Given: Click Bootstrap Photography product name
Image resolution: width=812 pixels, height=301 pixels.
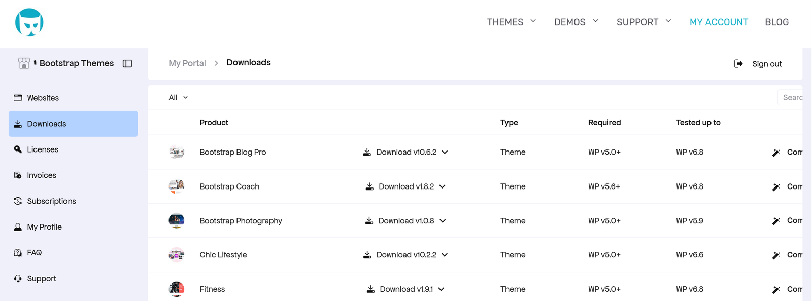Looking at the screenshot, I should pos(241,221).
